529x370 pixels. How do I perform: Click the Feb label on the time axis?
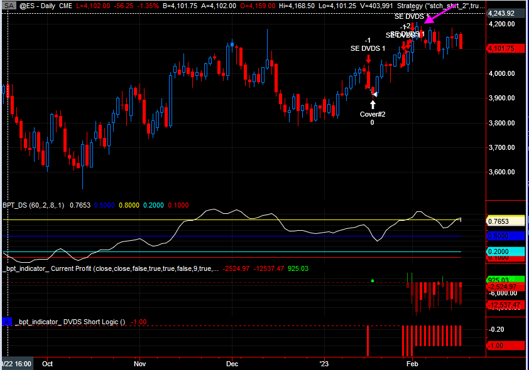coord(412,363)
